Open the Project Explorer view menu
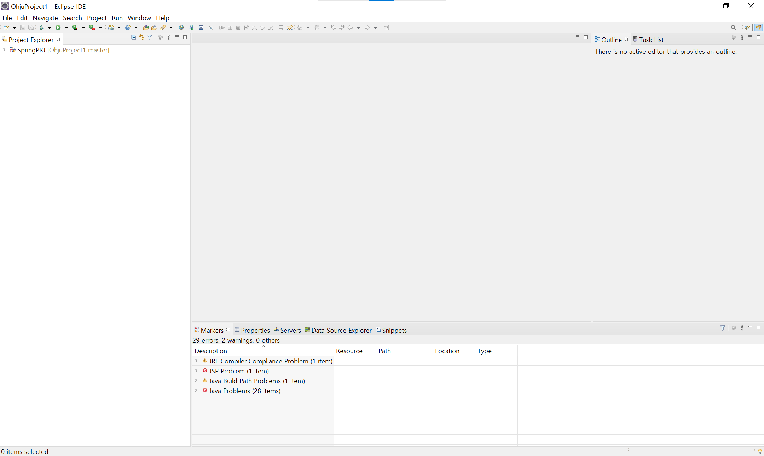Viewport: 764px width, 456px height. (169, 37)
